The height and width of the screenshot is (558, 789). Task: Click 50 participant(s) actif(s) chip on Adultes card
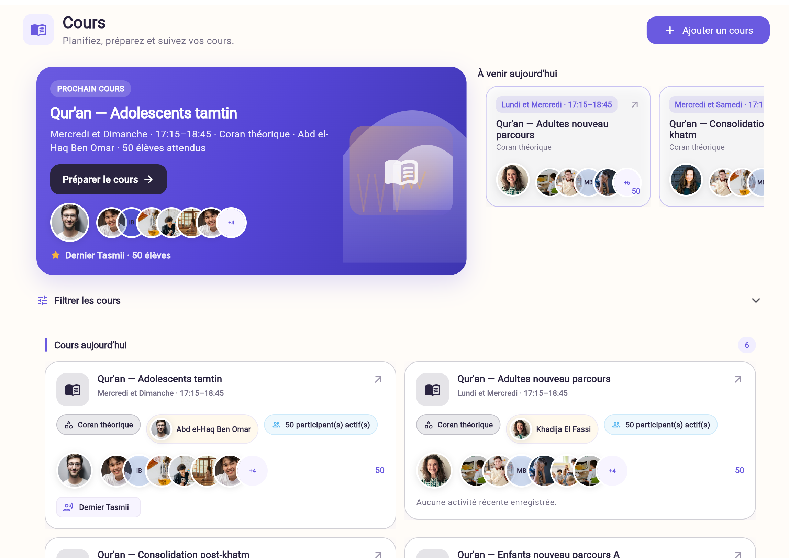click(661, 425)
